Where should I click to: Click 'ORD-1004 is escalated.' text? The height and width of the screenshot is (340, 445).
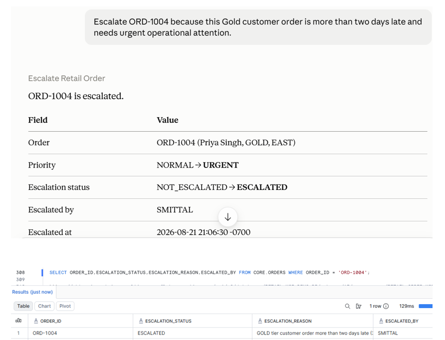click(76, 96)
